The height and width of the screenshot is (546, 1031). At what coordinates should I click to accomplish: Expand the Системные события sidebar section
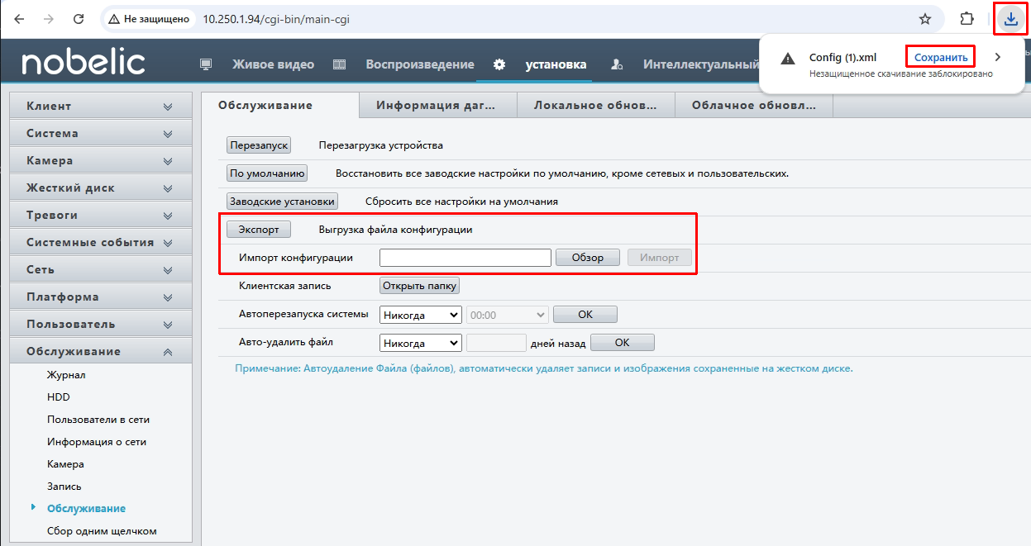tap(100, 242)
